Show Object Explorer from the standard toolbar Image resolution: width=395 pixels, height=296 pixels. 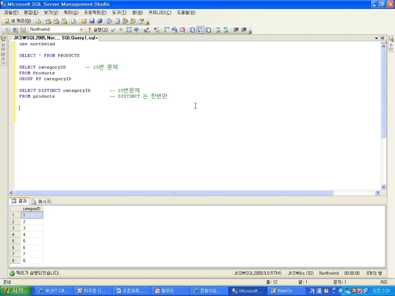(125, 21)
